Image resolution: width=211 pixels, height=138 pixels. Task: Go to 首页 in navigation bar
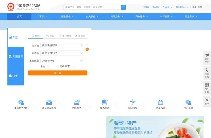point(19,17)
